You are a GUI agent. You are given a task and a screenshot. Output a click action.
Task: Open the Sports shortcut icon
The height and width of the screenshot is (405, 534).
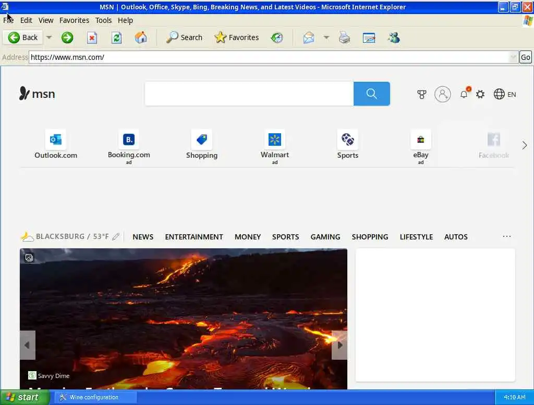[x=347, y=145]
